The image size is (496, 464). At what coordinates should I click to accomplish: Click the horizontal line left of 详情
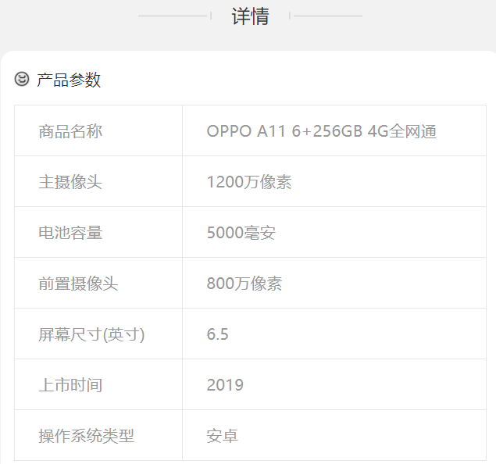[172, 16]
